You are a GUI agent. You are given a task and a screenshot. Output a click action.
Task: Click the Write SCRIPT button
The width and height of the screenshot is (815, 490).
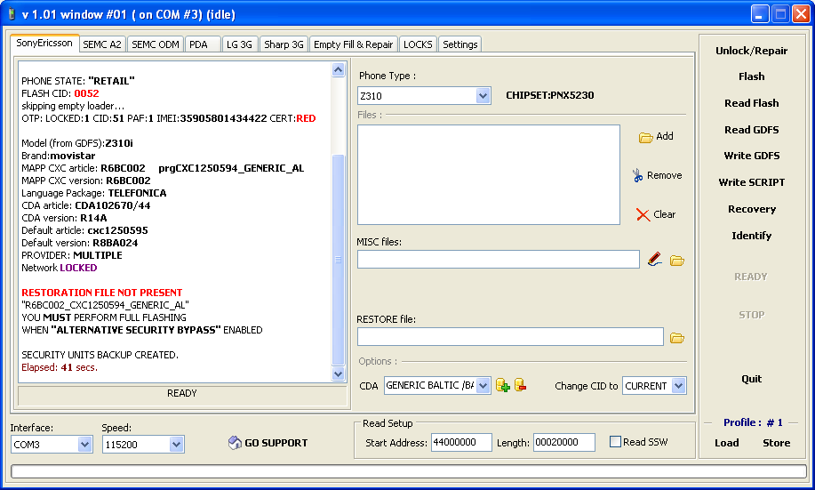(x=752, y=182)
